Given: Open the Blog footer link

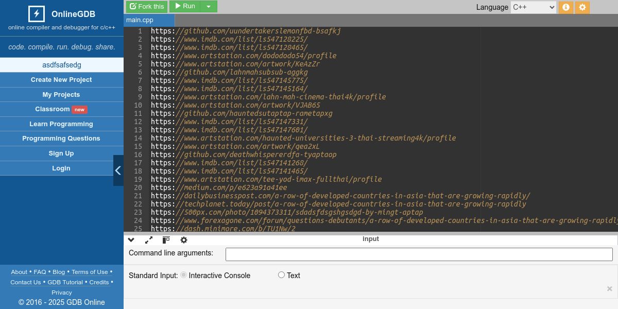Looking at the screenshot, I should pos(59,272).
